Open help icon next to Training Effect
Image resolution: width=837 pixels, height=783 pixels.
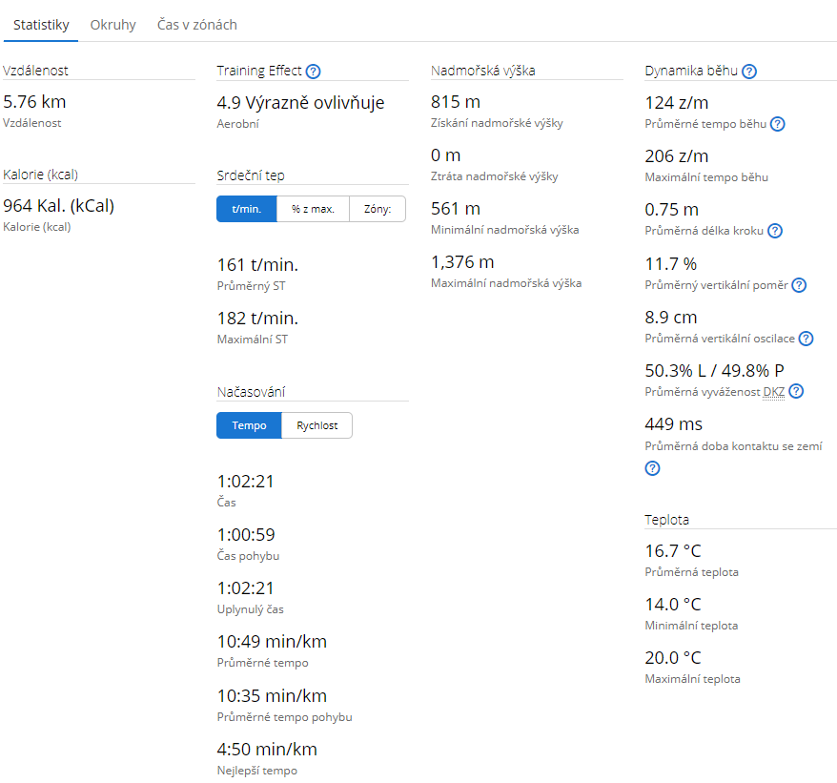[x=313, y=72]
